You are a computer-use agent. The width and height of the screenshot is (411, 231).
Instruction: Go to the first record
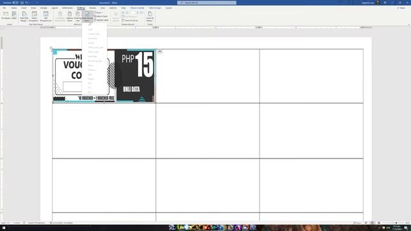click(123, 13)
